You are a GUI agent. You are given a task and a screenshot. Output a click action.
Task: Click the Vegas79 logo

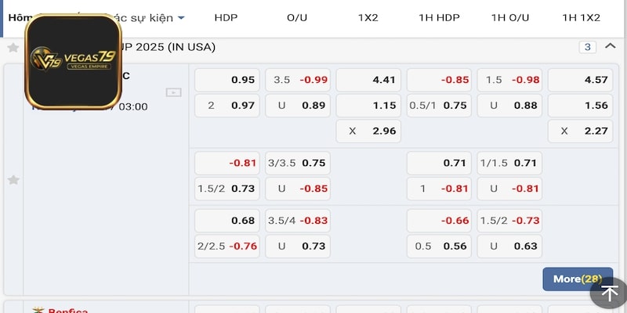click(x=73, y=61)
